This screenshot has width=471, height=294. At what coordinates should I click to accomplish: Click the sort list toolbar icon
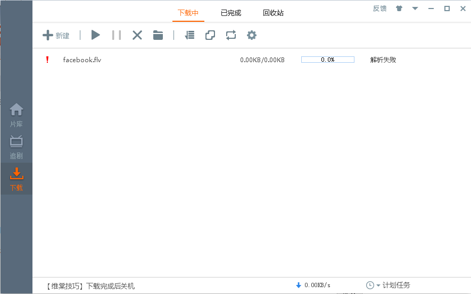click(x=189, y=35)
